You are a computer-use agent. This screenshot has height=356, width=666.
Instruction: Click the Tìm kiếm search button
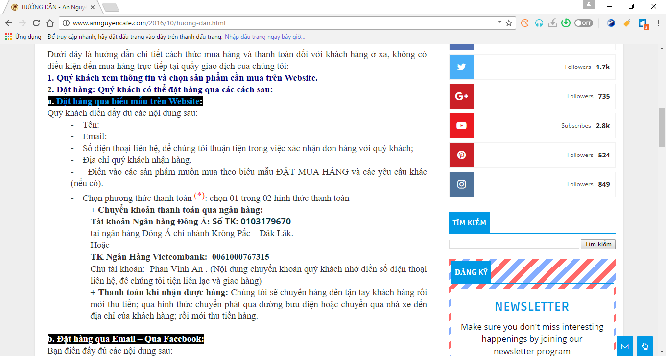pos(598,244)
